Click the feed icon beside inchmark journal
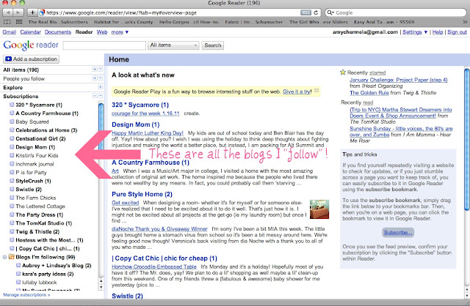 12,164
